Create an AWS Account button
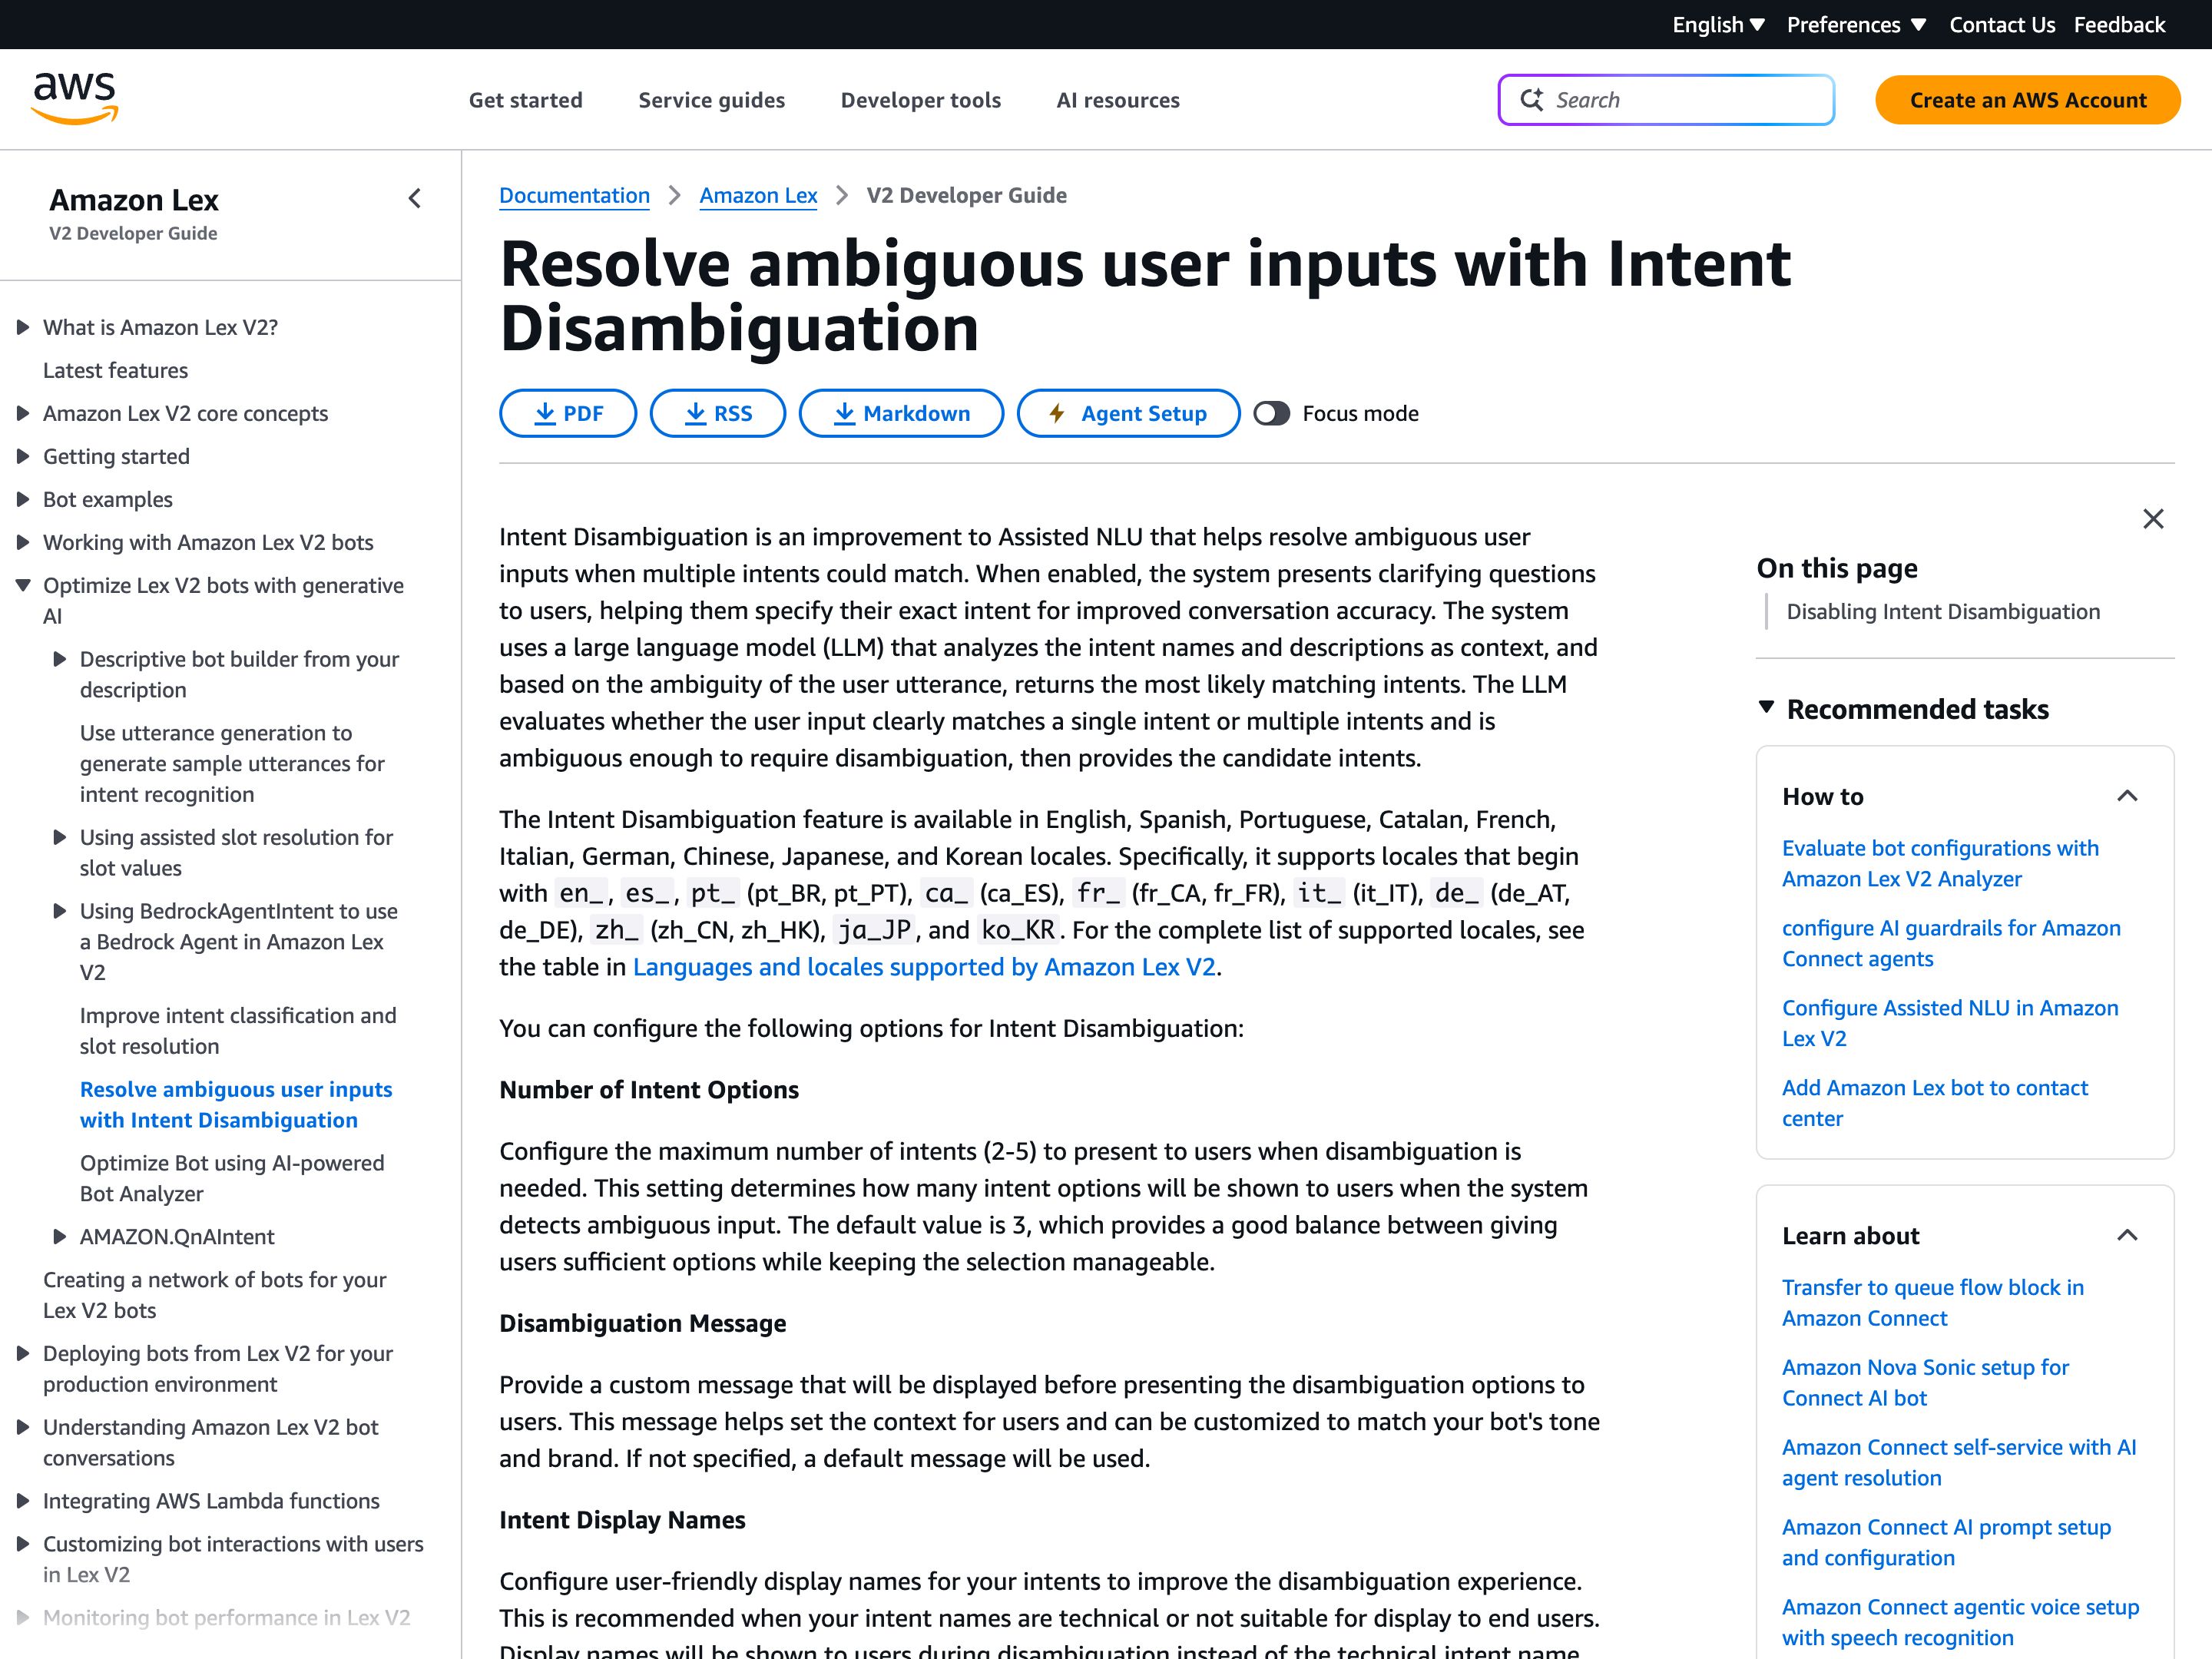The image size is (2212, 1659). [x=2027, y=100]
